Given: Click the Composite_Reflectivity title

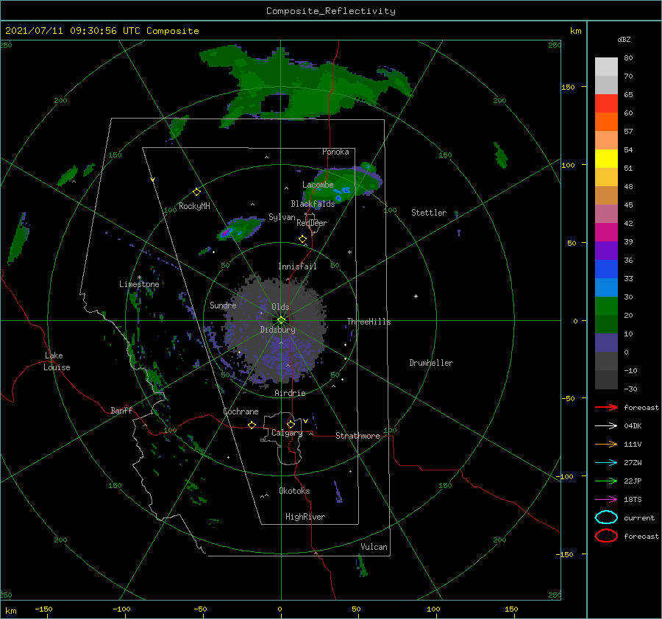Looking at the screenshot, I should [331, 11].
